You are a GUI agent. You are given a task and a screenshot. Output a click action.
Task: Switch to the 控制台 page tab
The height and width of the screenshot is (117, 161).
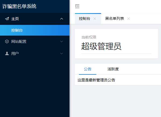coord(88,19)
